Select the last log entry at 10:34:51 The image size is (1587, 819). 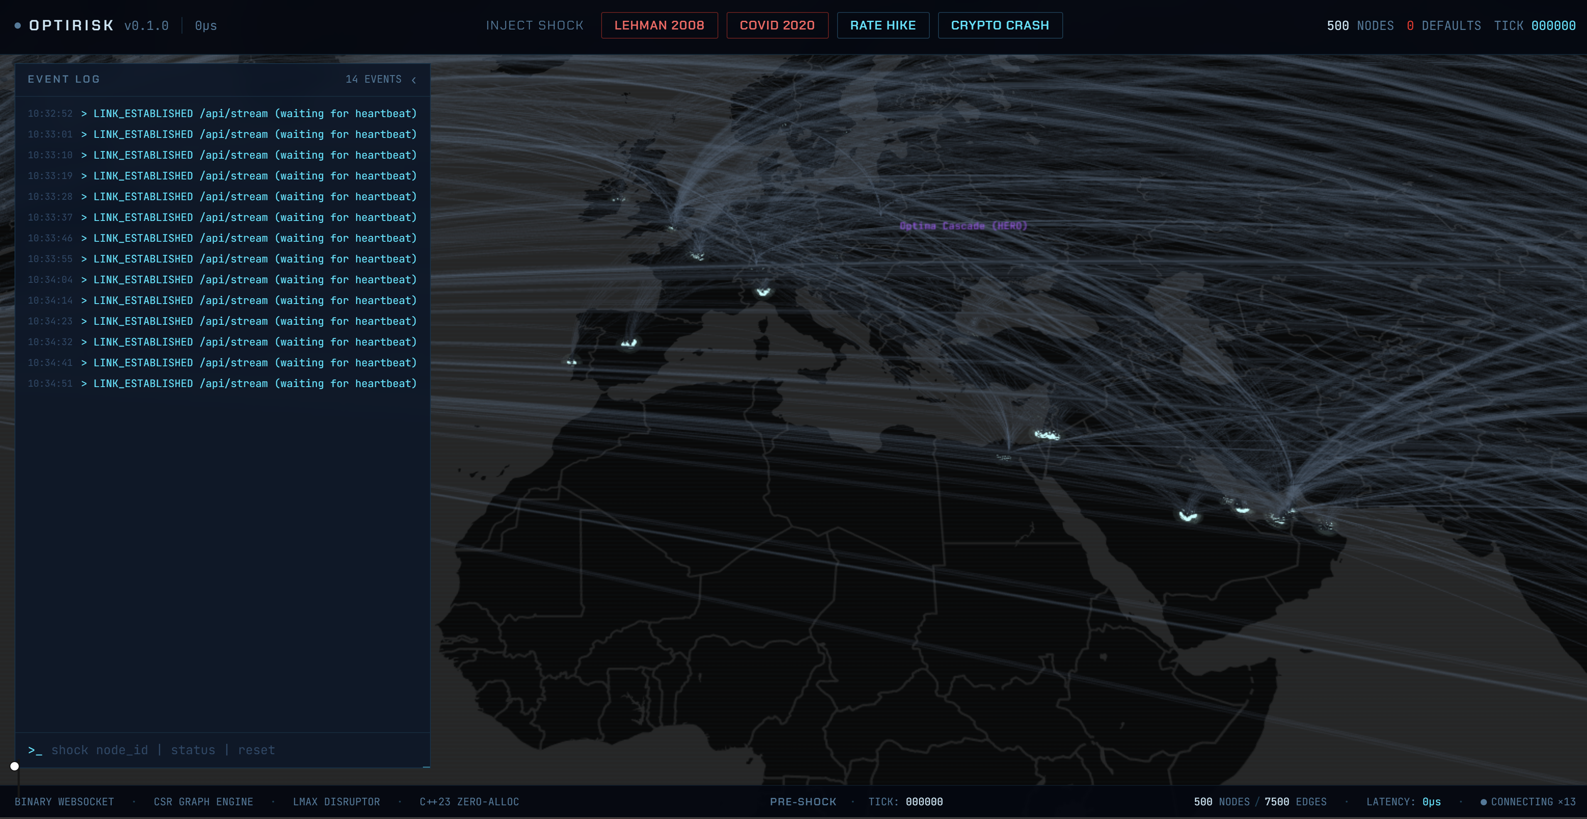222,384
